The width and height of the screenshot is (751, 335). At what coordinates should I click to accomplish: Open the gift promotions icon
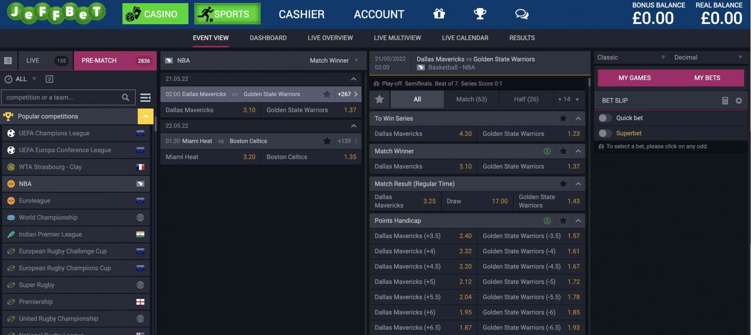439,14
